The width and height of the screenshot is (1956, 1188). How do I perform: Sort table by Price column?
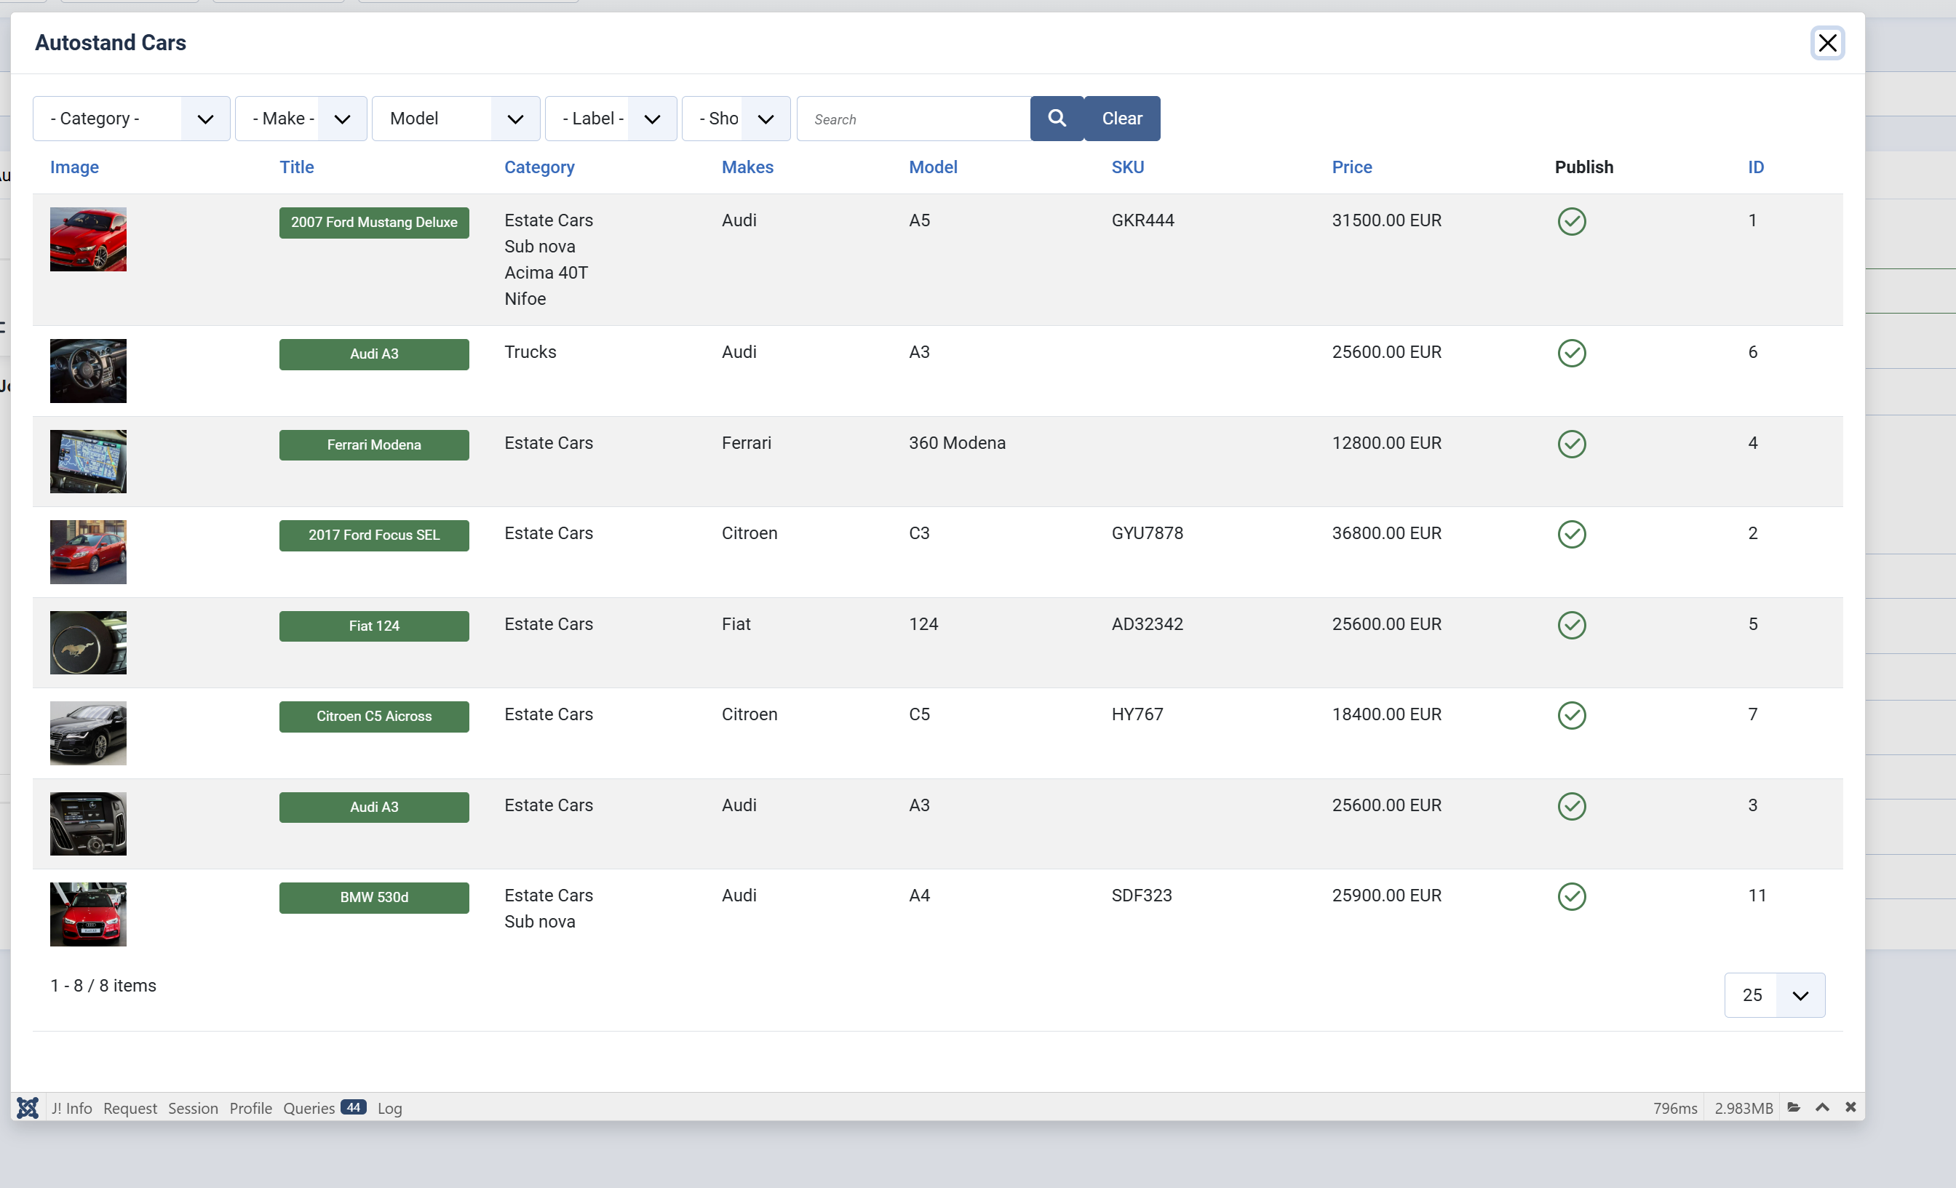pyautogui.click(x=1352, y=167)
